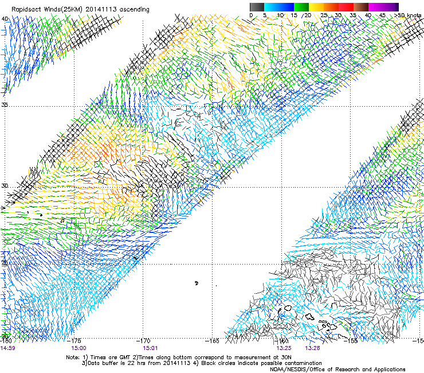
Task: Click the green 15-20 knots legend color
Action: [301, 7]
